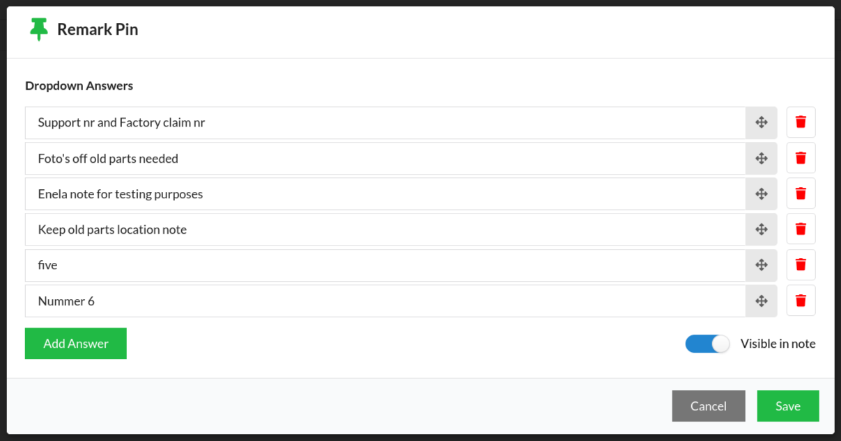Delete the 'five' answer row
Viewport: 841px width, 441px height.
[801, 265]
